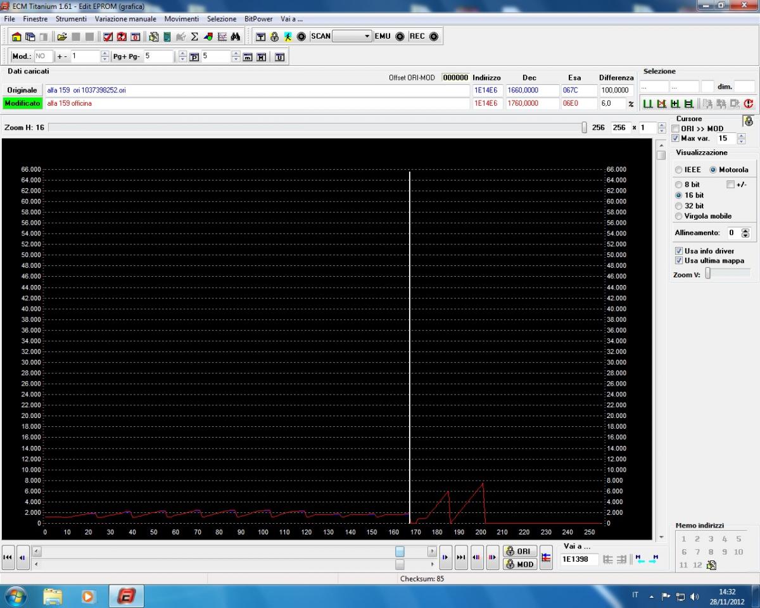
Task: Click the yellow house home icon
Action: 16,37
